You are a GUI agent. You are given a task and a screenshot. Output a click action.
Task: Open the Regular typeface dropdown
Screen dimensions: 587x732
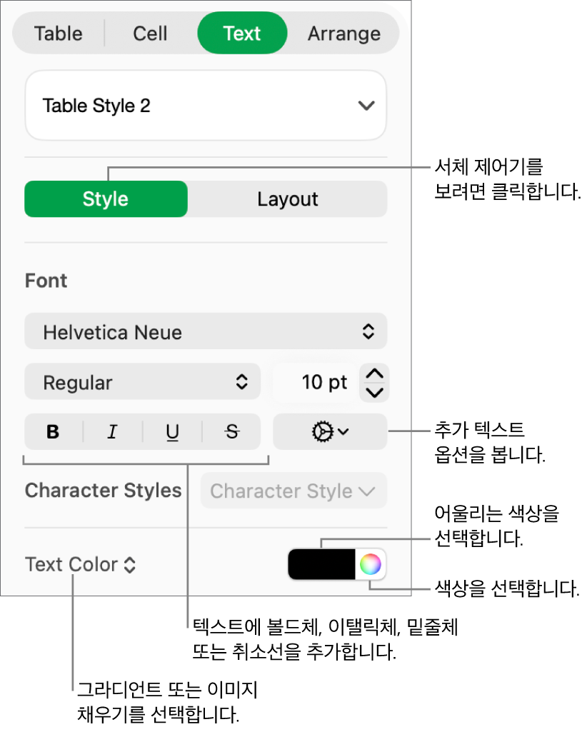coord(142,382)
